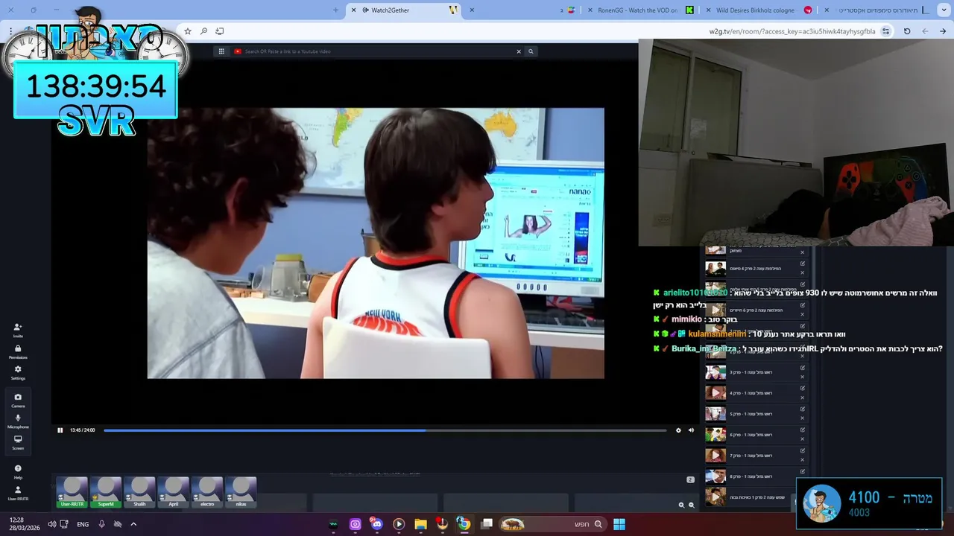Click the playlist count badge 2
The height and width of the screenshot is (536, 954).
pyautogui.click(x=690, y=479)
